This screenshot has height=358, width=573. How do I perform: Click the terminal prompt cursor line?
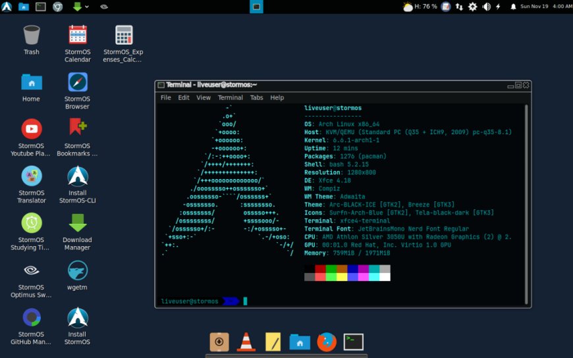pyautogui.click(x=204, y=301)
